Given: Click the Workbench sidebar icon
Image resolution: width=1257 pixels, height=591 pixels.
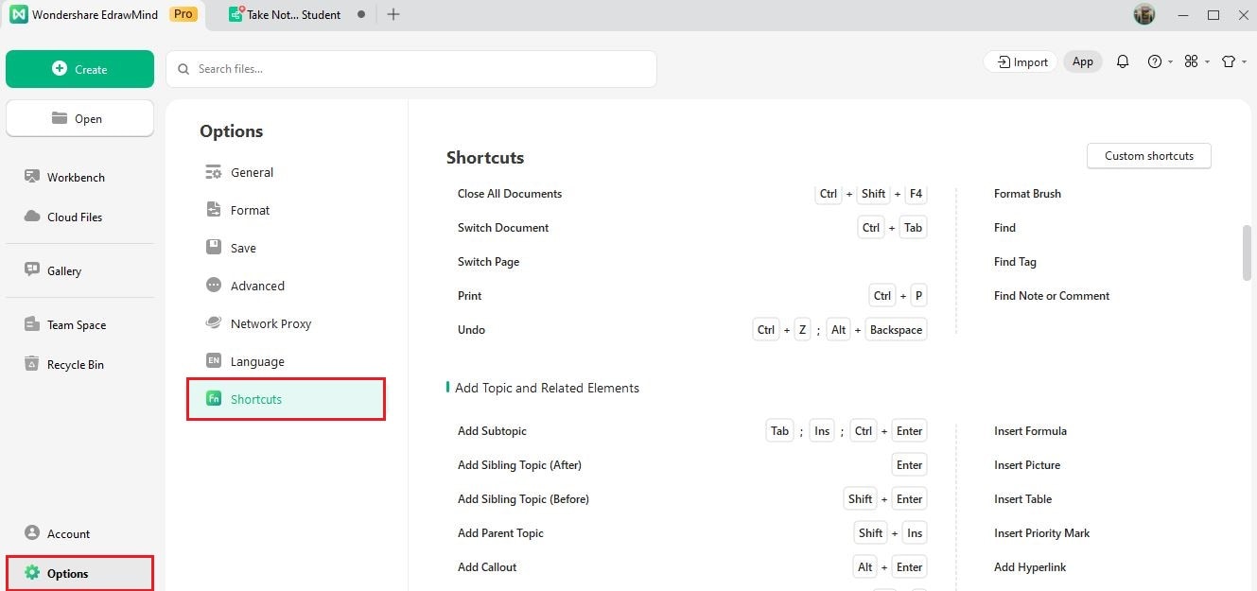Looking at the screenshot, I should point(32,177).
